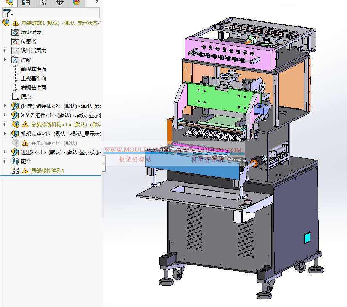
Task: Open the ConfigurationManager panel
Action: (42, 3)
